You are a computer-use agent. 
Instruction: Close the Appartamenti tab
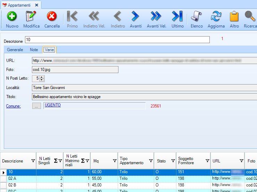point(36,5)
